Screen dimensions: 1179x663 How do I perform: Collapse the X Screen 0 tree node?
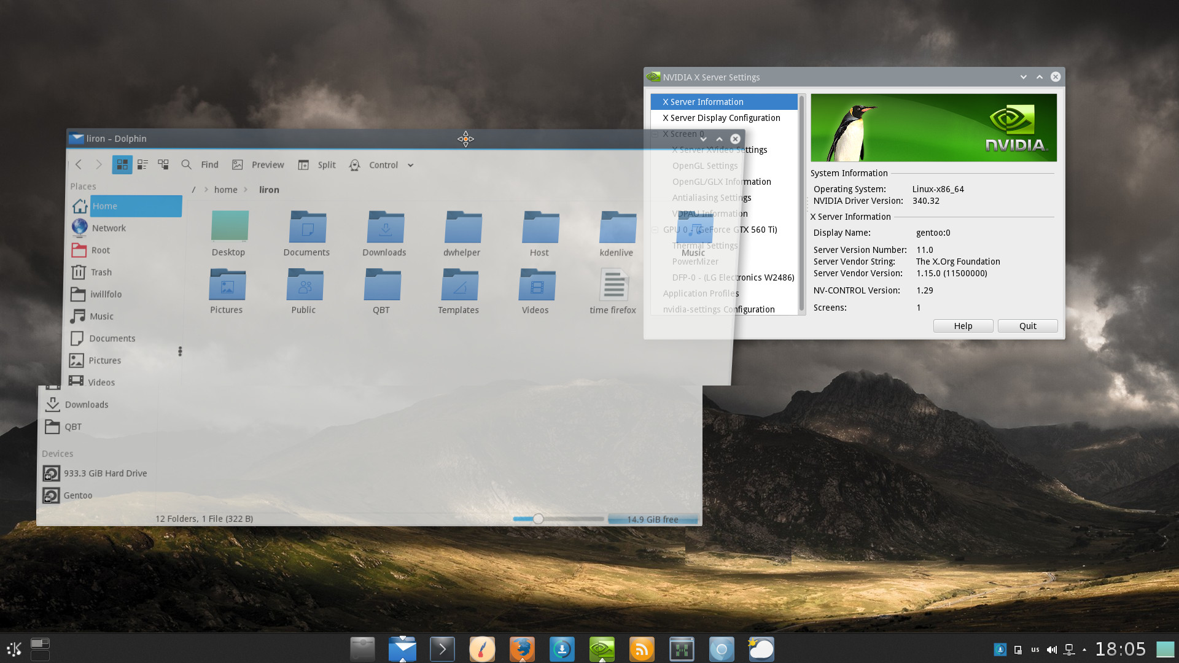(x=655, y=134)
